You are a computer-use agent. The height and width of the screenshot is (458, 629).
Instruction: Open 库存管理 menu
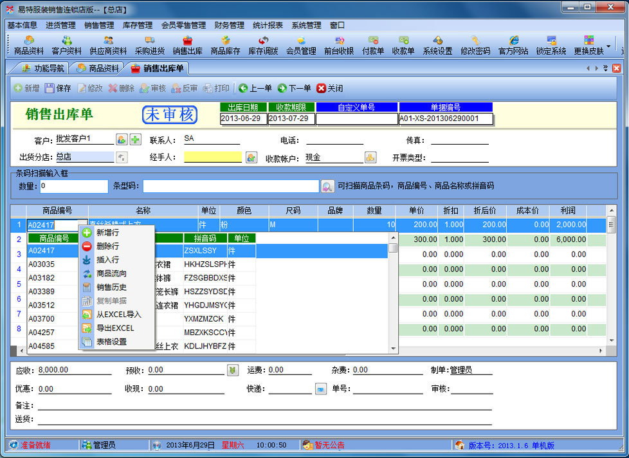[137, 25]
